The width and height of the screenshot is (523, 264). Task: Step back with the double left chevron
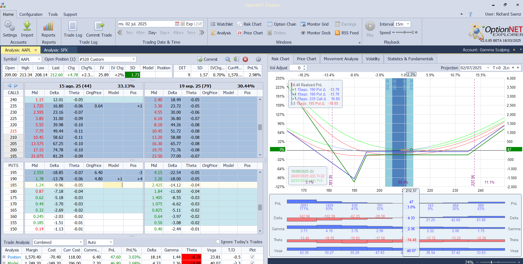click(120, 33)
